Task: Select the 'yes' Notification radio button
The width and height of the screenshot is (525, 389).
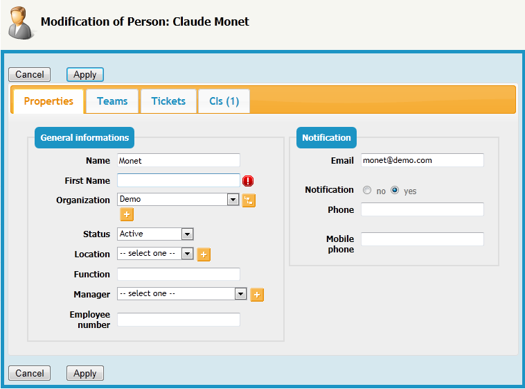Action: click(x=395, y=190)
